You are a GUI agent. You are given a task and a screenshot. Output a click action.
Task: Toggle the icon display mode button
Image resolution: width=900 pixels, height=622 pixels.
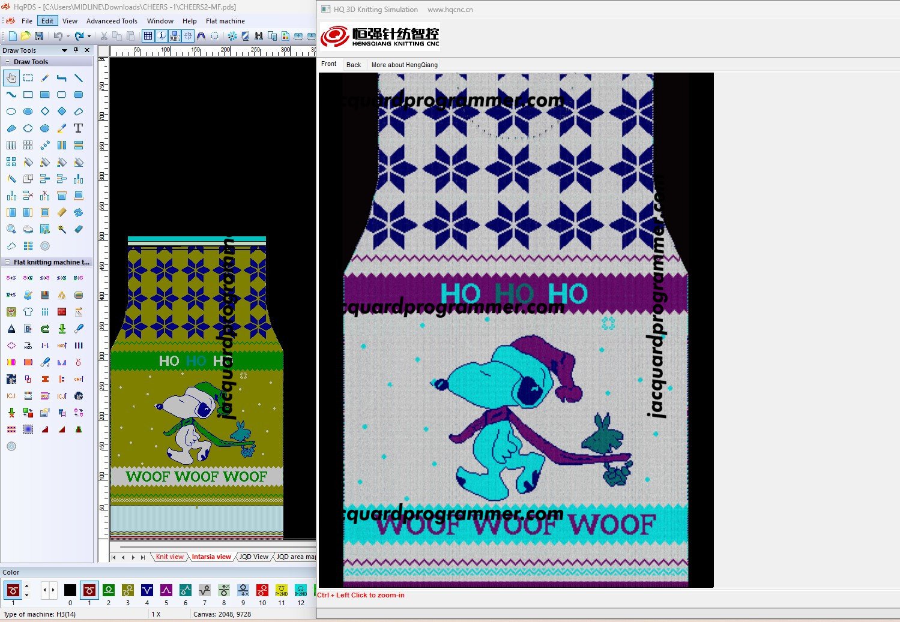(x=175, y=36)
